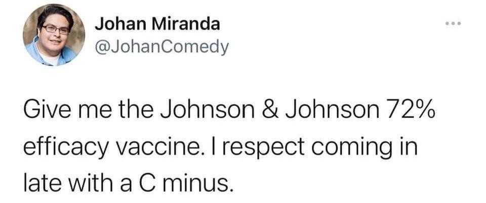Image resolution: width=486 pixels, height=203 pixels.
Task: Click the first name "Johan" in the header
Action: pos(122,23)
